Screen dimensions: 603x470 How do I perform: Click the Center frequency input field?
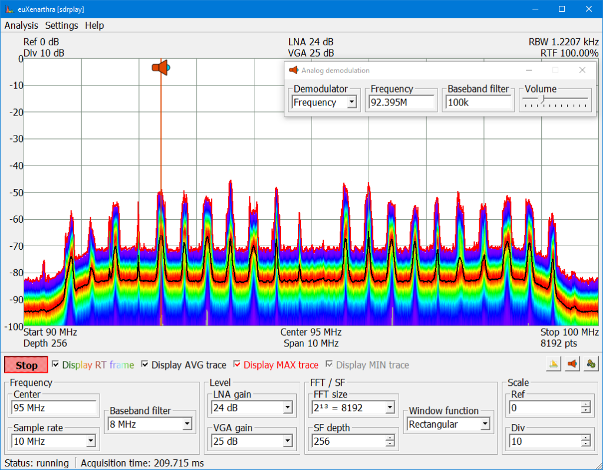click(54, 408)
